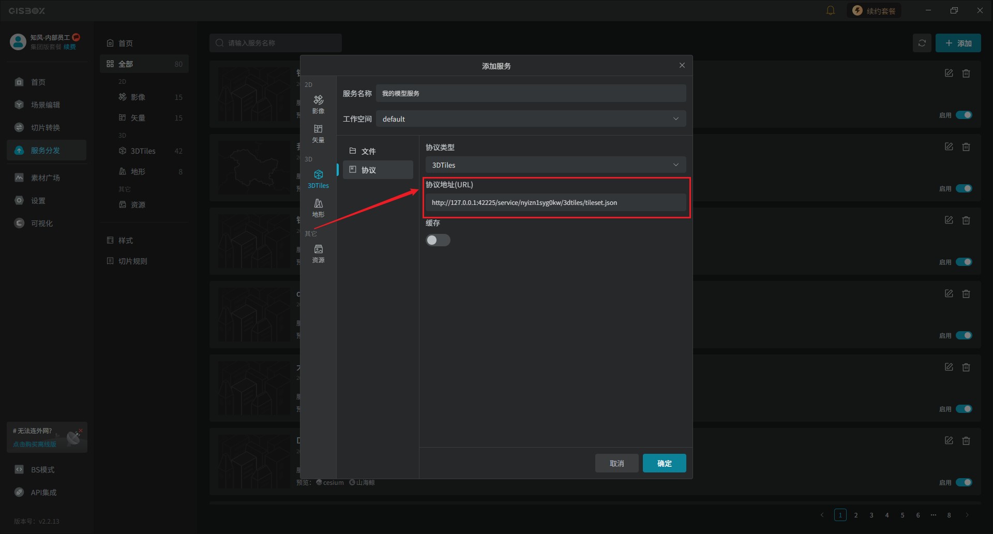993x534 pixels.
Task: Edit the first service in the list
Action: click(x=949, y=73)
